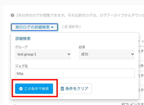The width and height of the screenshot is (144, 105).
Task: Open the 成功 result dropdown
Action: [107, 54]
